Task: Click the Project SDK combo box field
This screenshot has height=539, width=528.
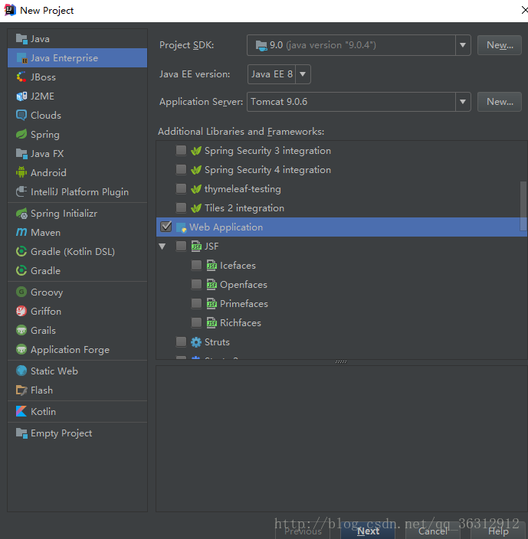Action: (x=359, y=45)
